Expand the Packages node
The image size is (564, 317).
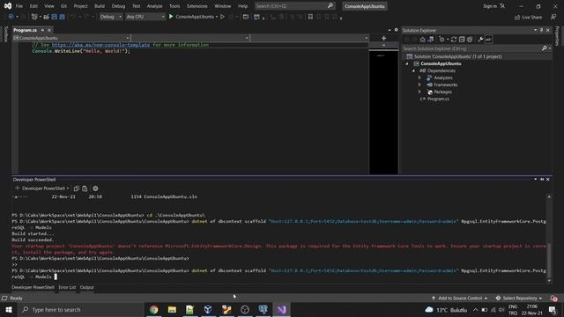click(419, 92)
